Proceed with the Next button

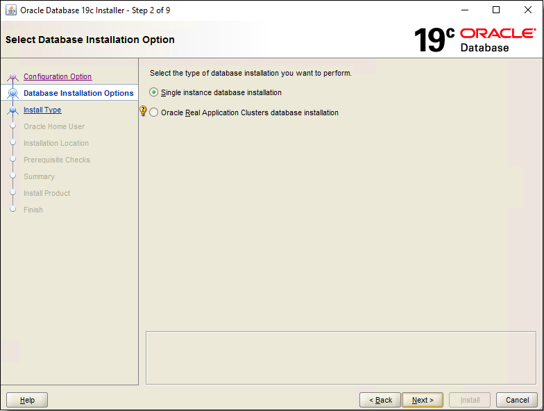(x=423, y=400)
